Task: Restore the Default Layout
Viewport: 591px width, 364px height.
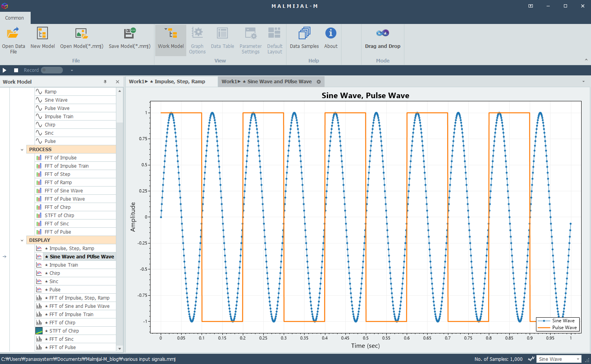Action: pos(275,40)
